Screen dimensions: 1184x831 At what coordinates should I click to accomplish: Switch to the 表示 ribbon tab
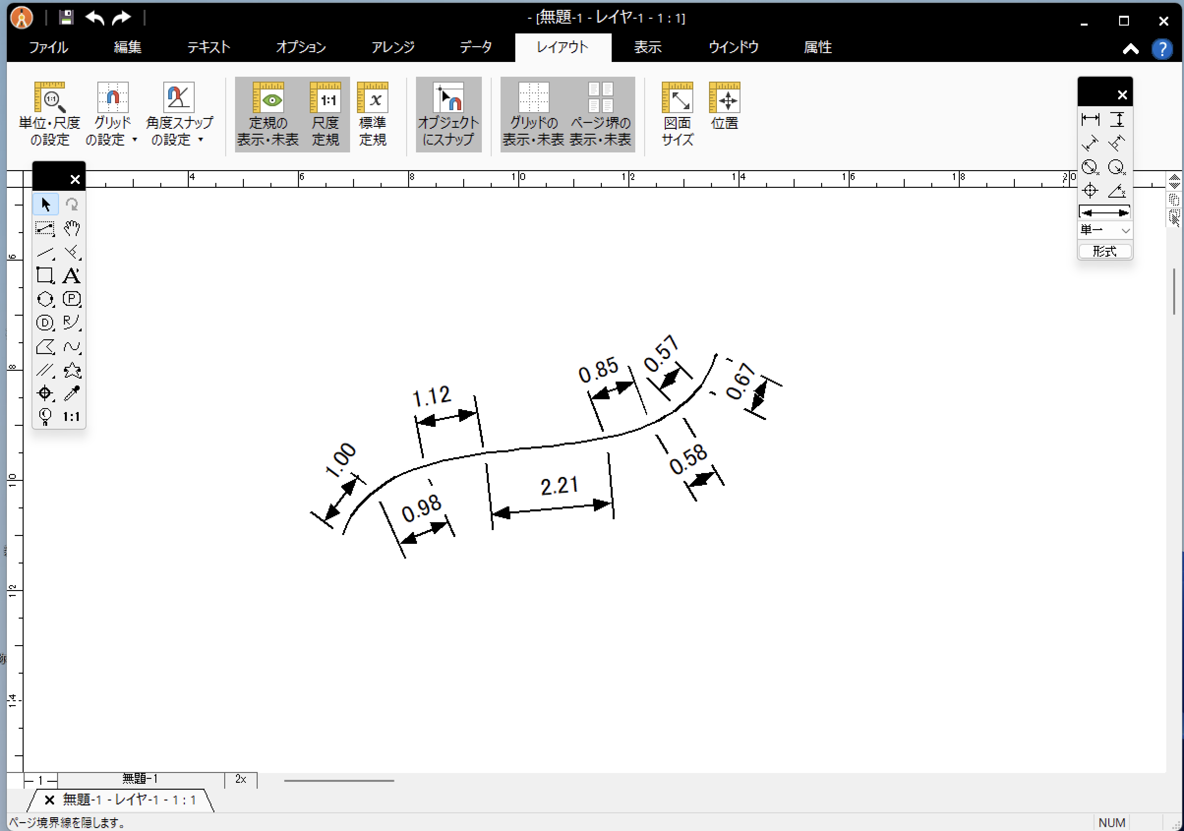click(647, 48)
